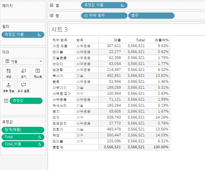Click the percentage value 14.26%
This screenshot has height=170, width=205.
[162, 117]
